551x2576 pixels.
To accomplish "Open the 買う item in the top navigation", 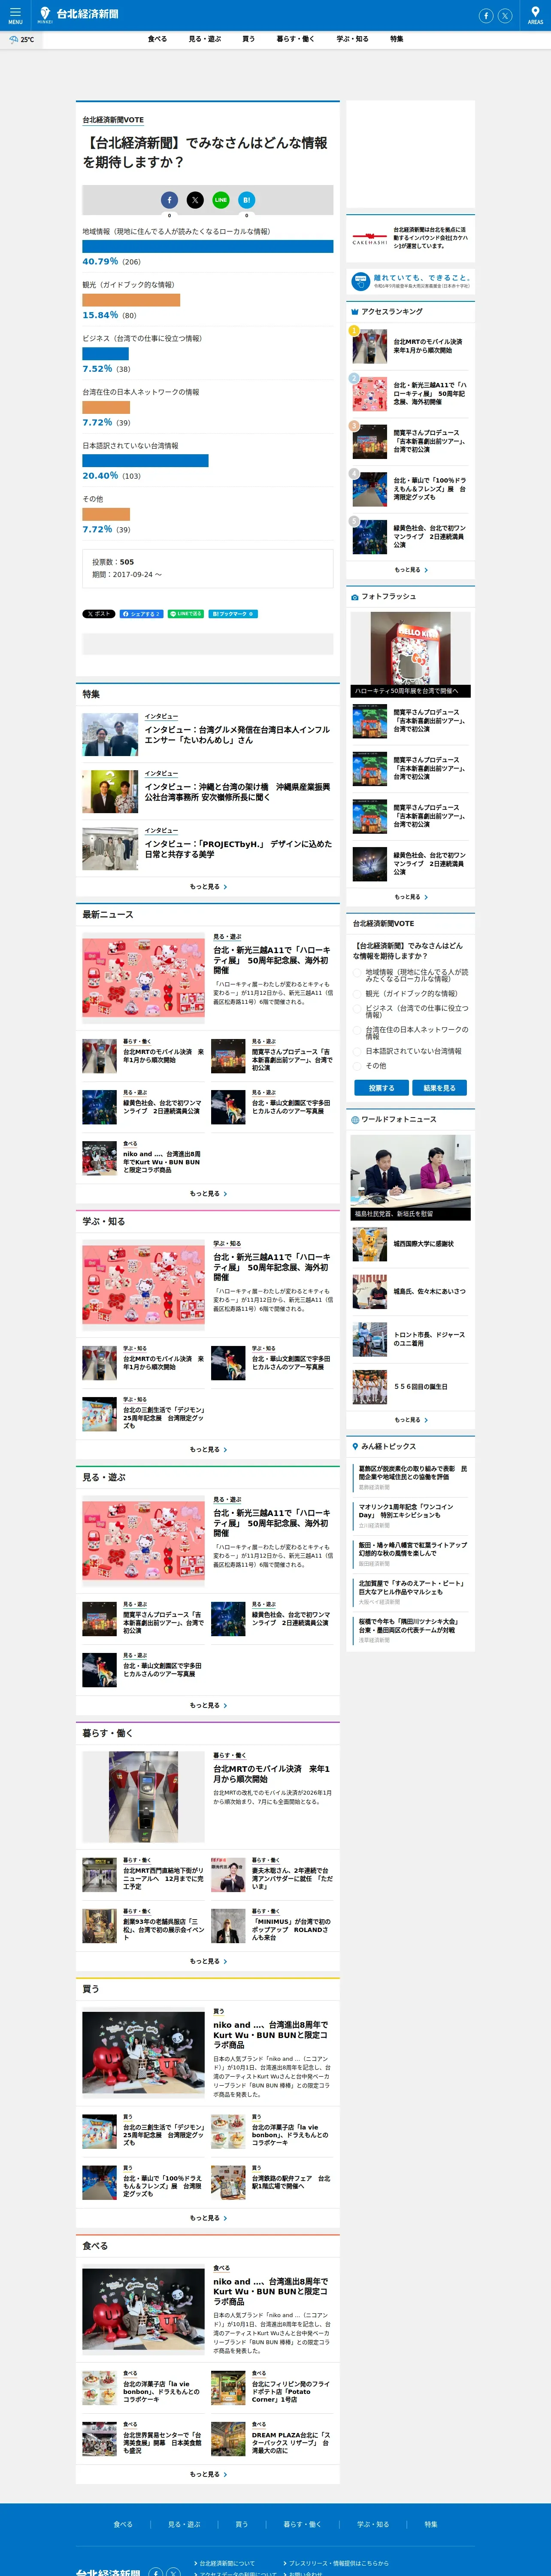I will point(248,39).
